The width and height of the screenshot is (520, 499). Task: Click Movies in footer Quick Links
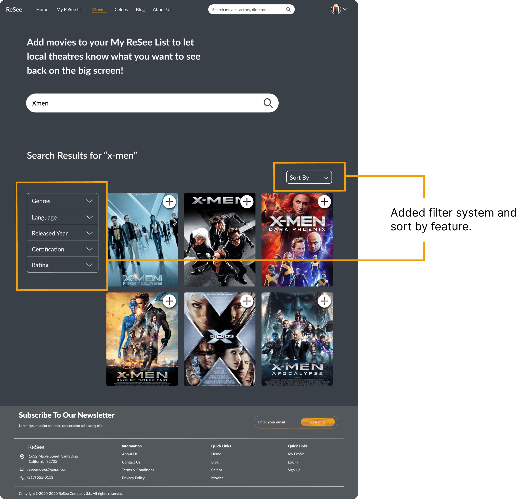tap(217, 478)
